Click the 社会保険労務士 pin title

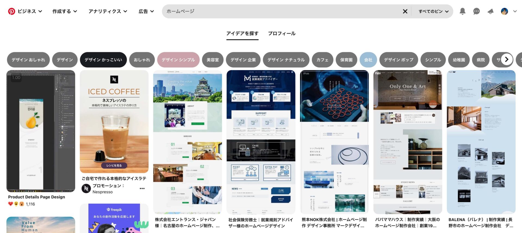261,222
